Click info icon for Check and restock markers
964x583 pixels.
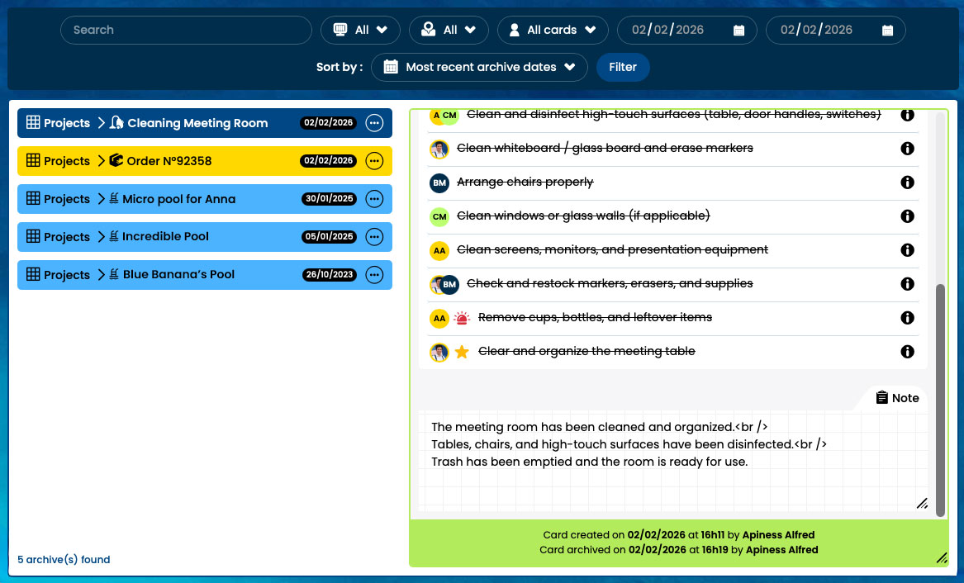pyautogui.click(x=907, y=284)
